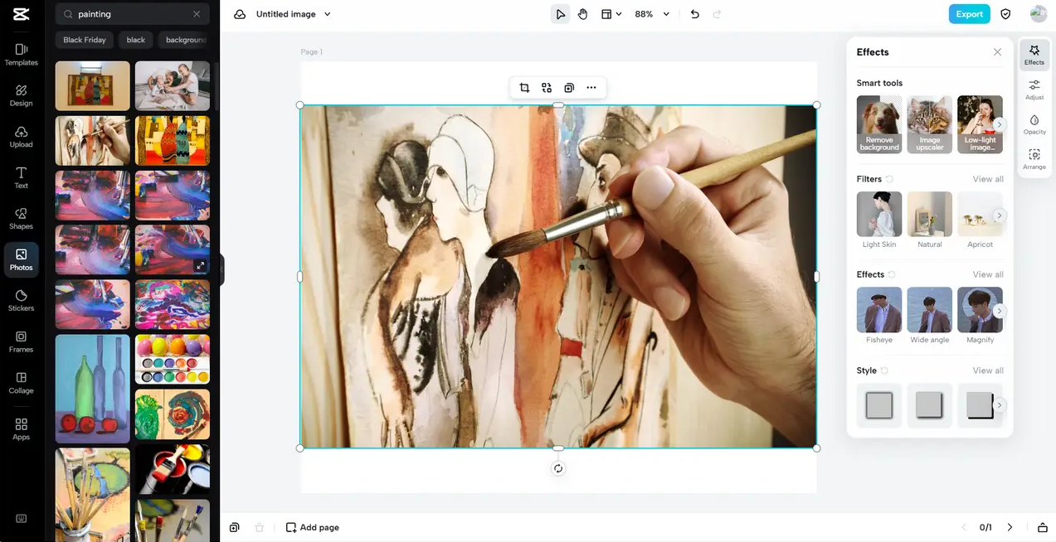Select the black search tag

tap(136, 40)
